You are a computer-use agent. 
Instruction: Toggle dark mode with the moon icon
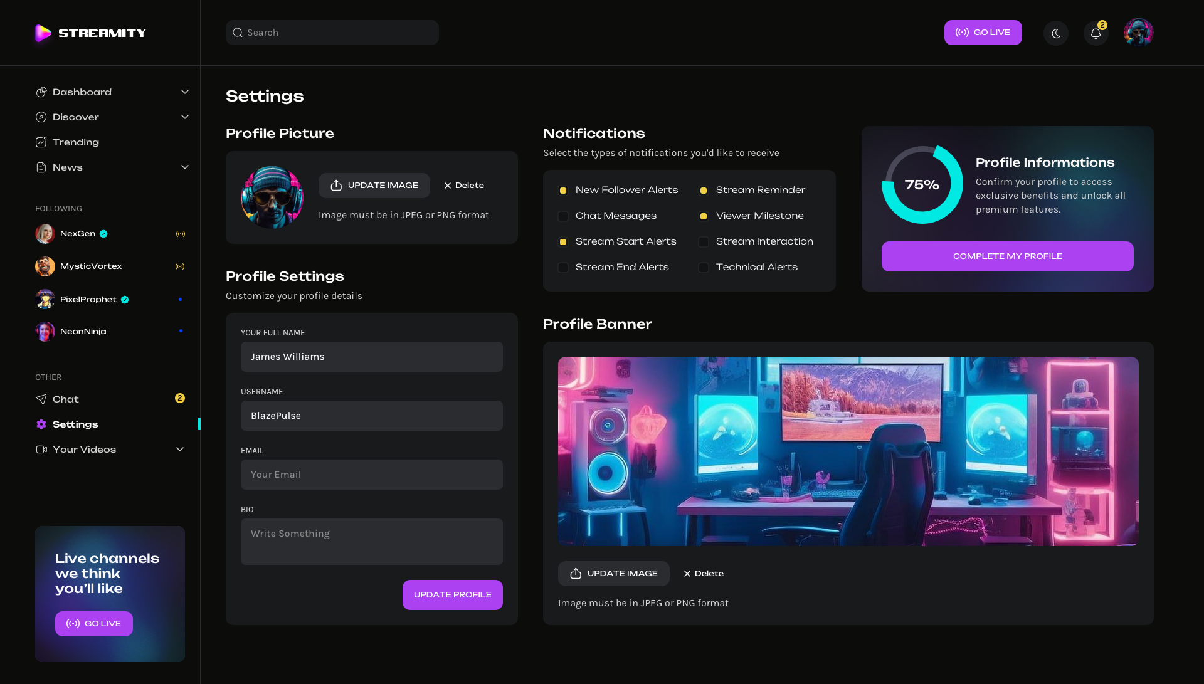(1055, 33)
